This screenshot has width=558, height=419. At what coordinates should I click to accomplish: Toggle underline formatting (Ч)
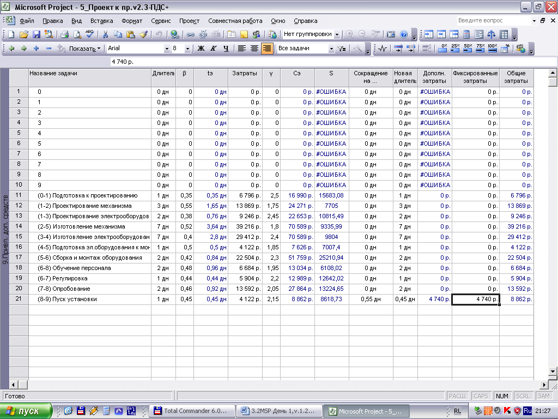point(226,49)
